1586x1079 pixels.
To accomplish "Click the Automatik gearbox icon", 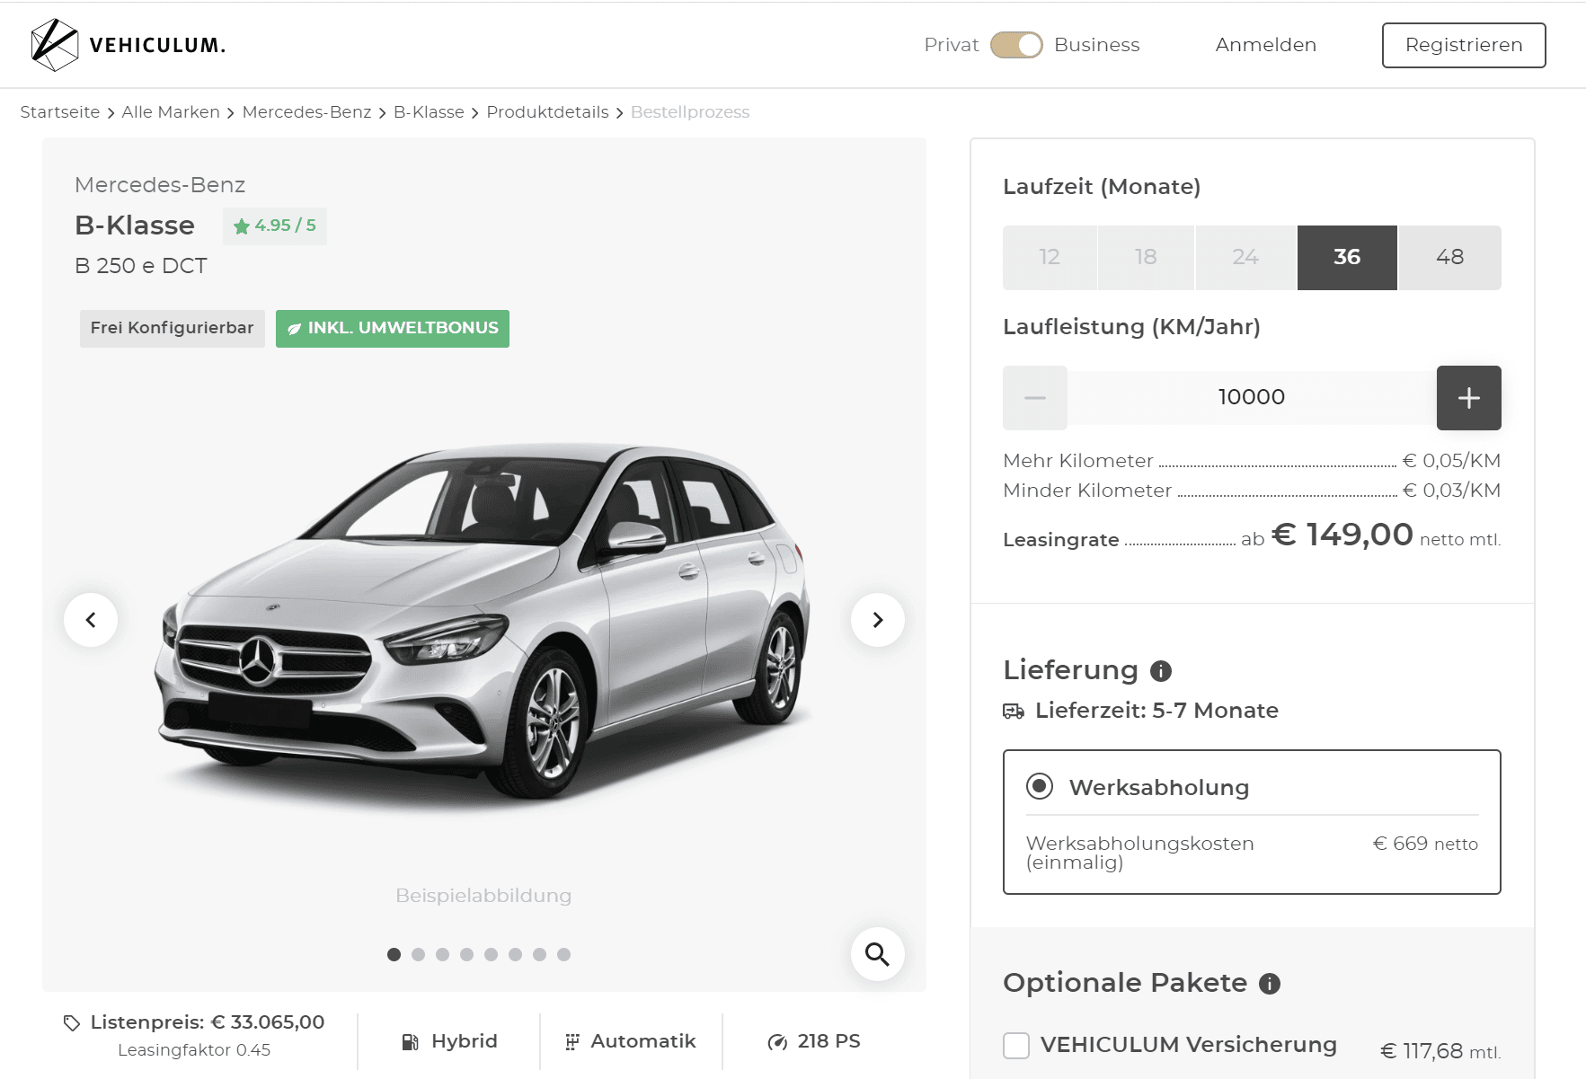I will [572, 1042].
